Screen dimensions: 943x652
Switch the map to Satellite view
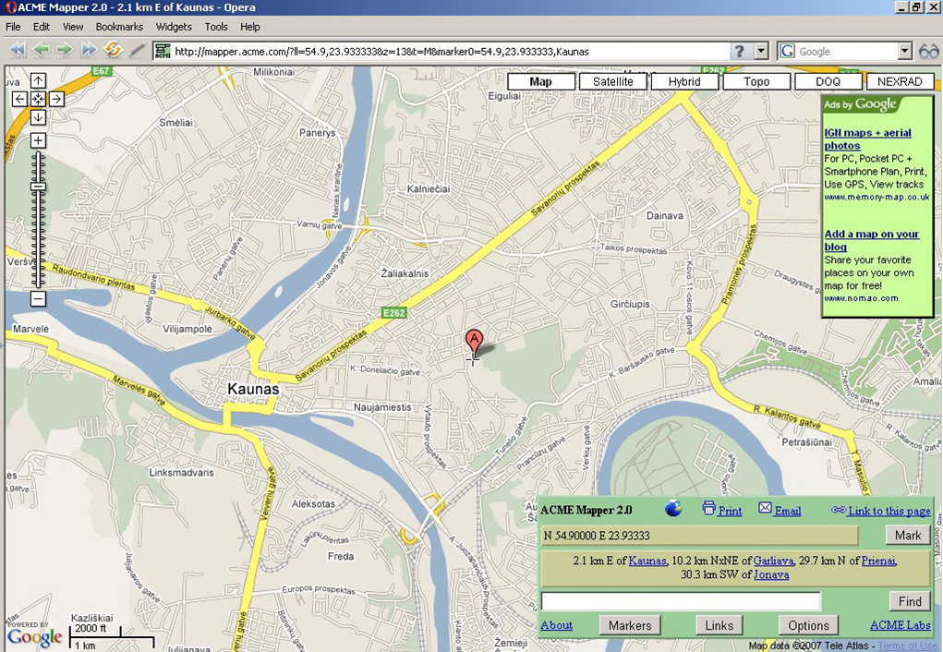[x=612, y=81]
